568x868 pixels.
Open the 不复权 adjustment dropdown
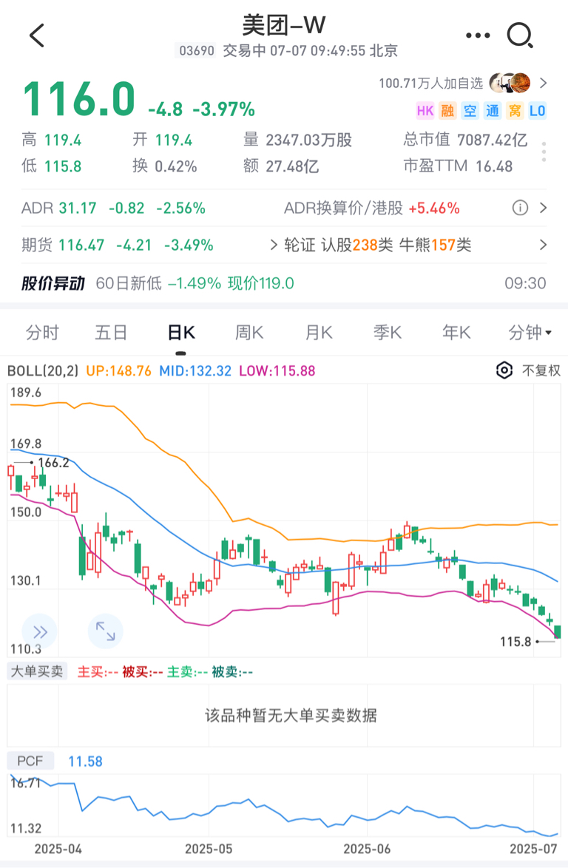tap(541, 370)
